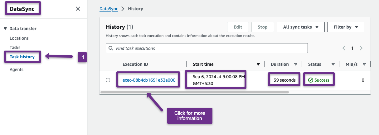379x135 pixels.
Task: Go to next page arrow
Action: (361, 48)
